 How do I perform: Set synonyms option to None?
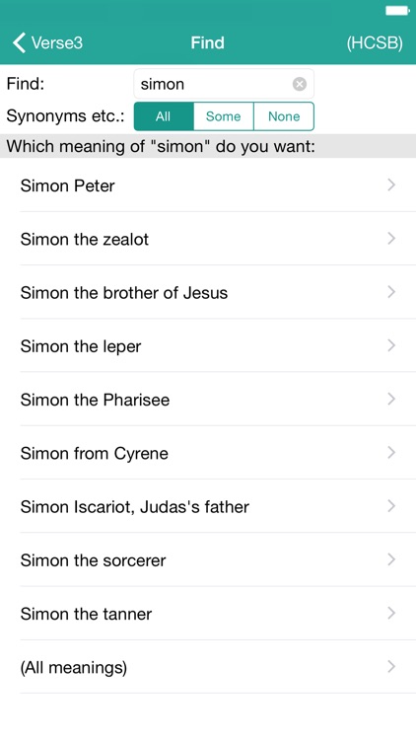tap(284, 116)
